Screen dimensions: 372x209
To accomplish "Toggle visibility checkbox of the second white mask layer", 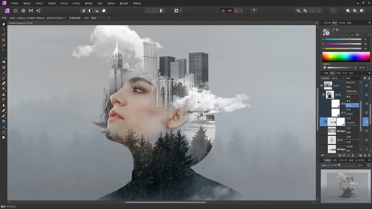I will pyautogui.click(x=367, y=112).
